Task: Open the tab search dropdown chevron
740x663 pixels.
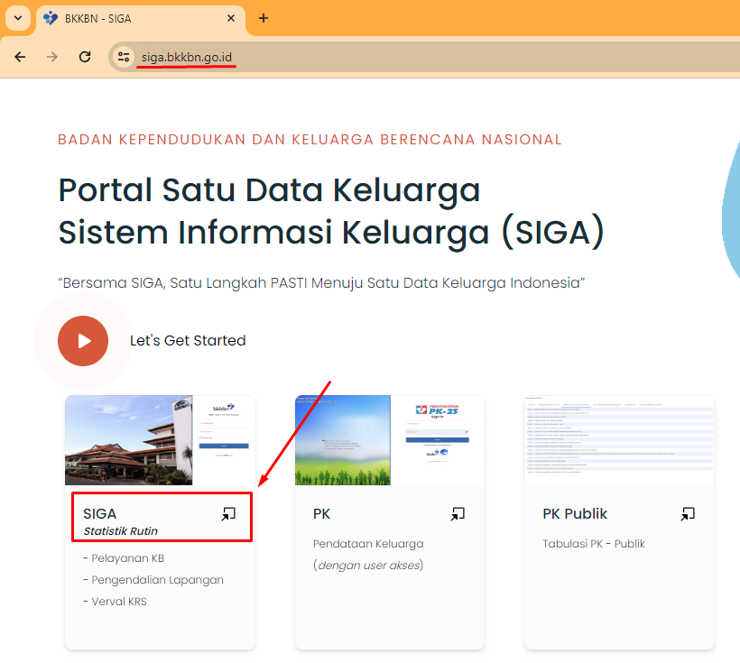Action: (18, 18)
